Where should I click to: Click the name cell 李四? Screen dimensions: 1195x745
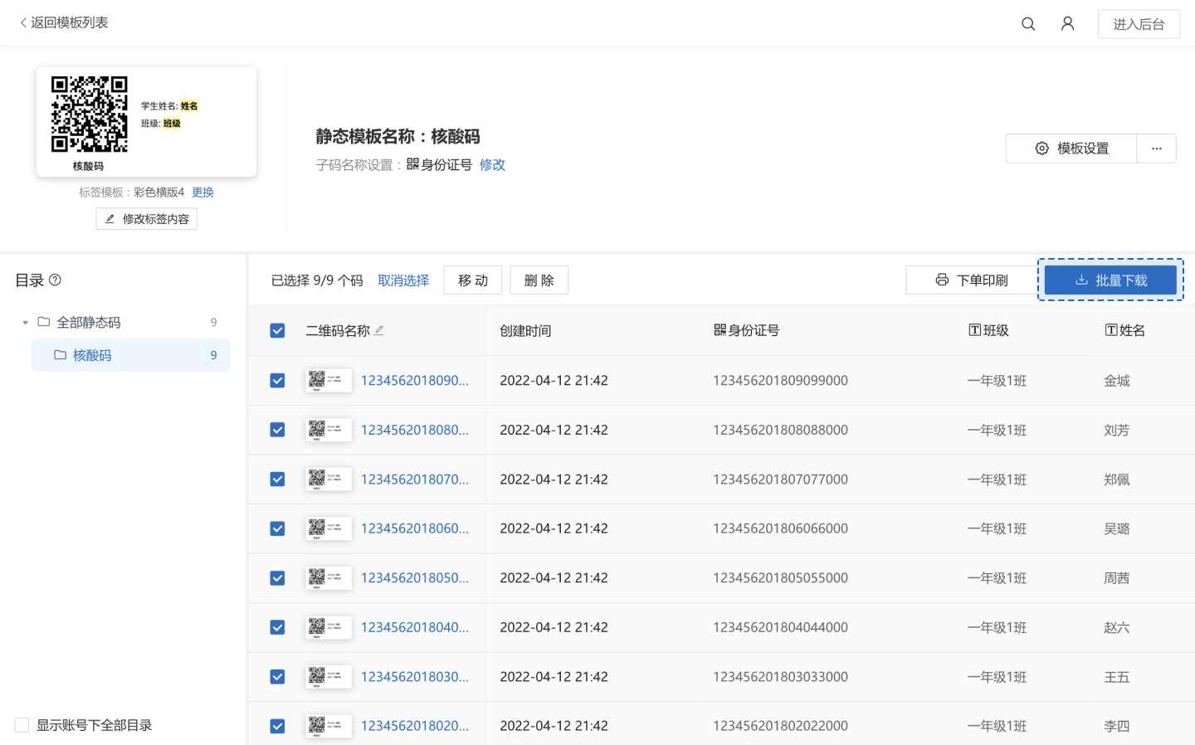tap(1117, 726)
